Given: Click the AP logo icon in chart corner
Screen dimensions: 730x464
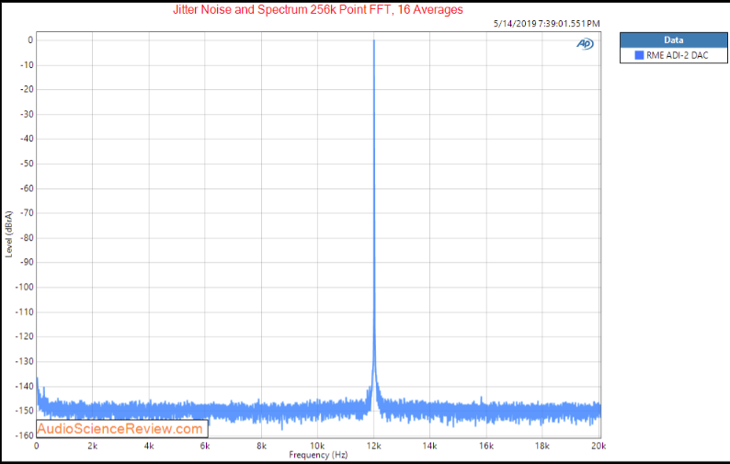Looking at the screenshot, I should pos(586,44).
